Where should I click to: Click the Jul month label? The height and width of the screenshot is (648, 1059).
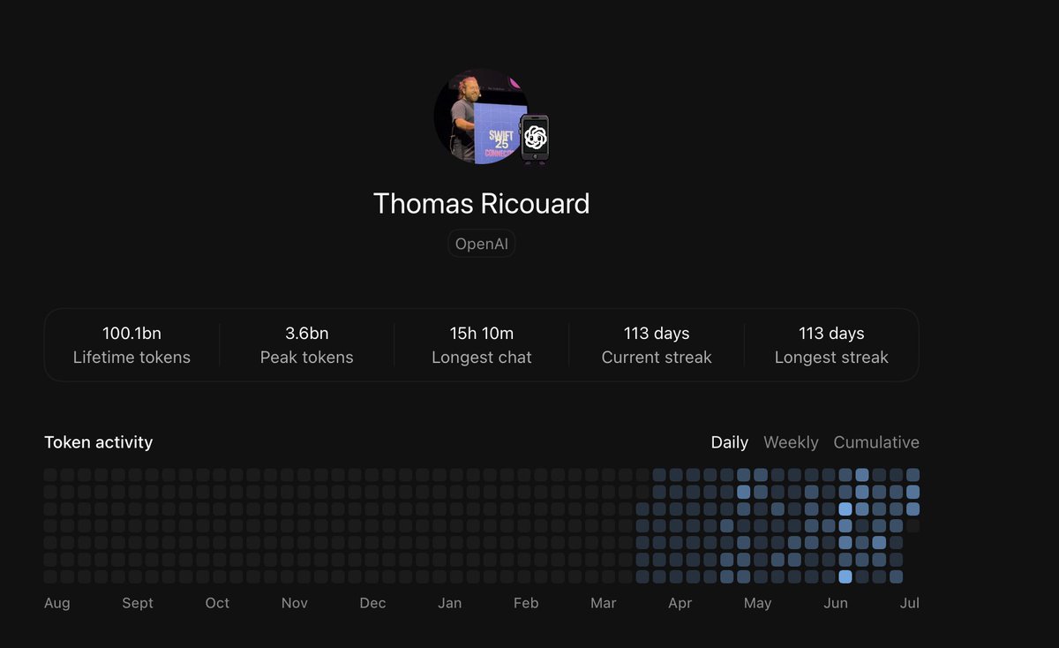(910, 603)
